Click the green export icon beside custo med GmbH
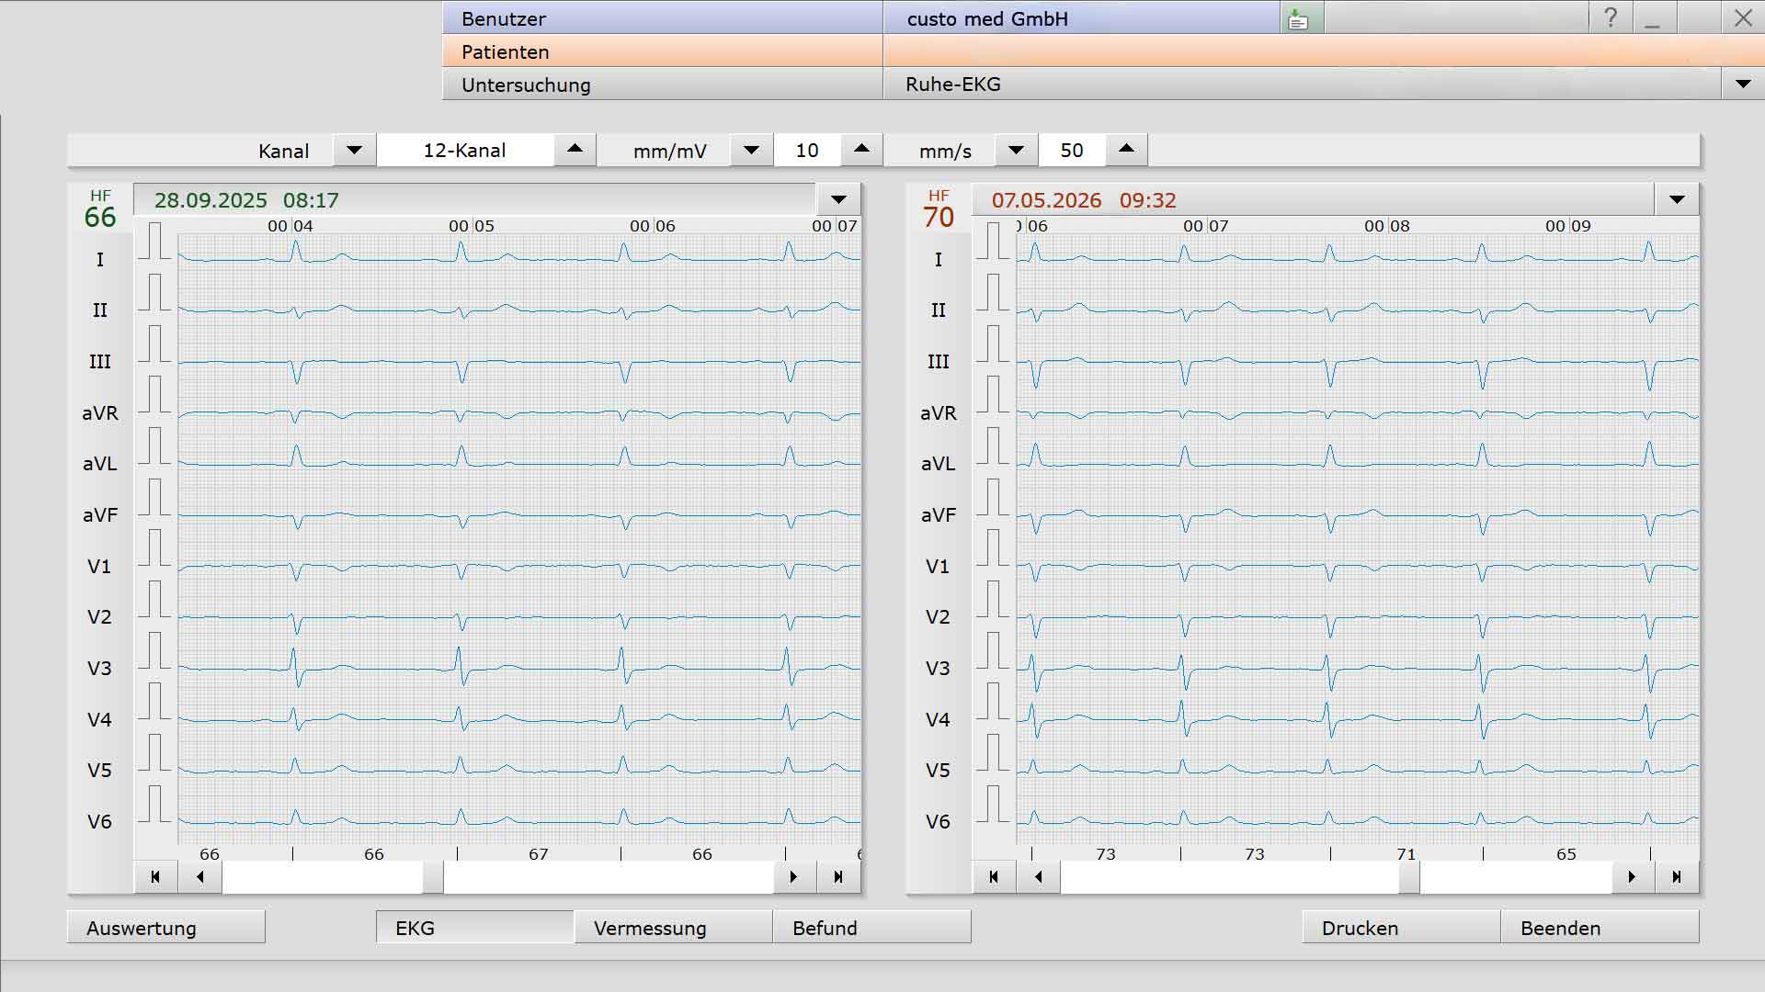Image resolution: width=1765 pixels, height=992 pixels. point(1298,18)
